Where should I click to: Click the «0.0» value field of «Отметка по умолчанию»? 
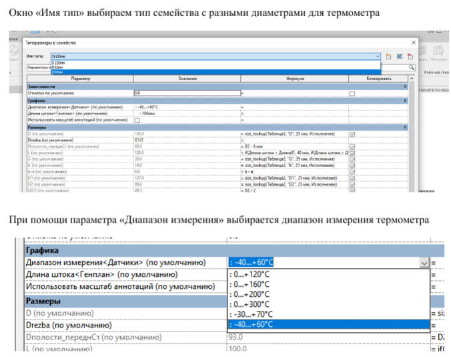[187, 93]
